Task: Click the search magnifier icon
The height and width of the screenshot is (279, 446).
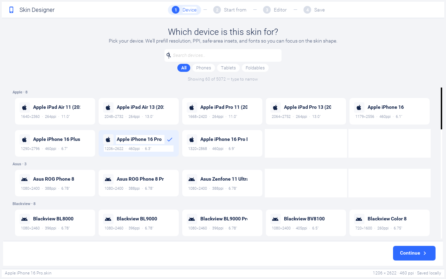Action: click(169, 55)
